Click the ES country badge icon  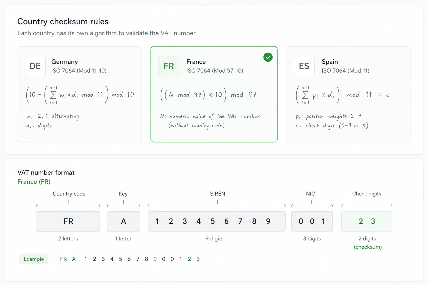pyautogui.click(x=304, y=66)
